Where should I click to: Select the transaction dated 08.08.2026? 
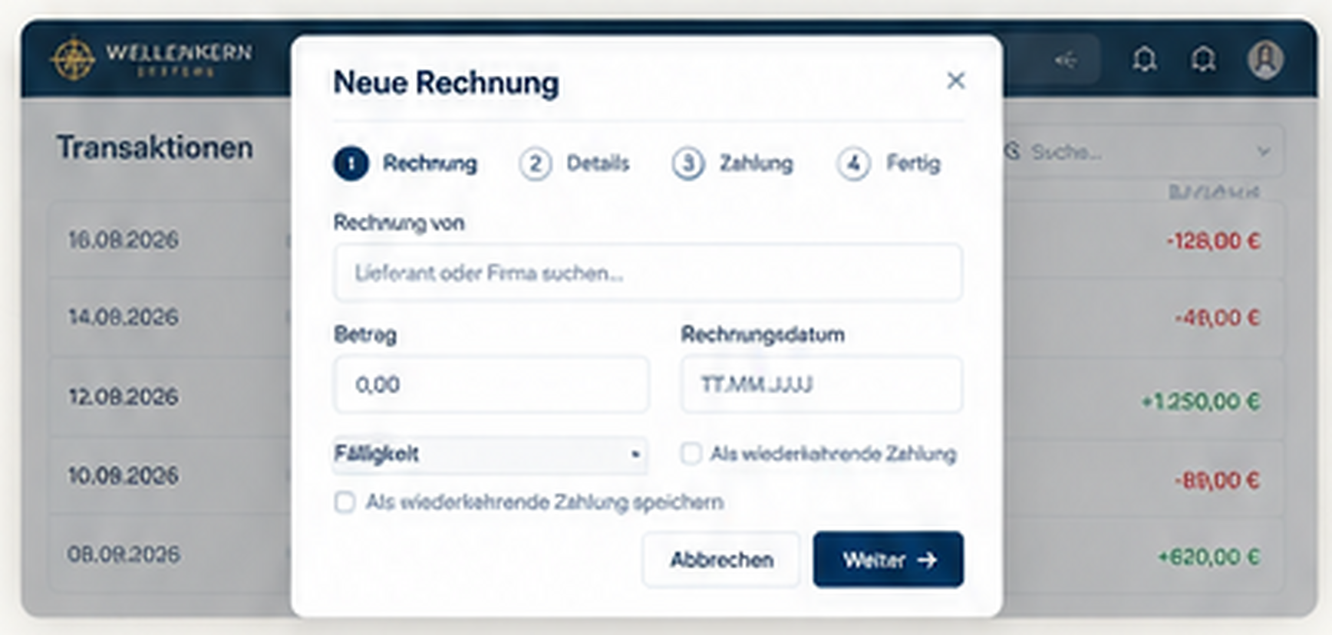coord(124,554)
